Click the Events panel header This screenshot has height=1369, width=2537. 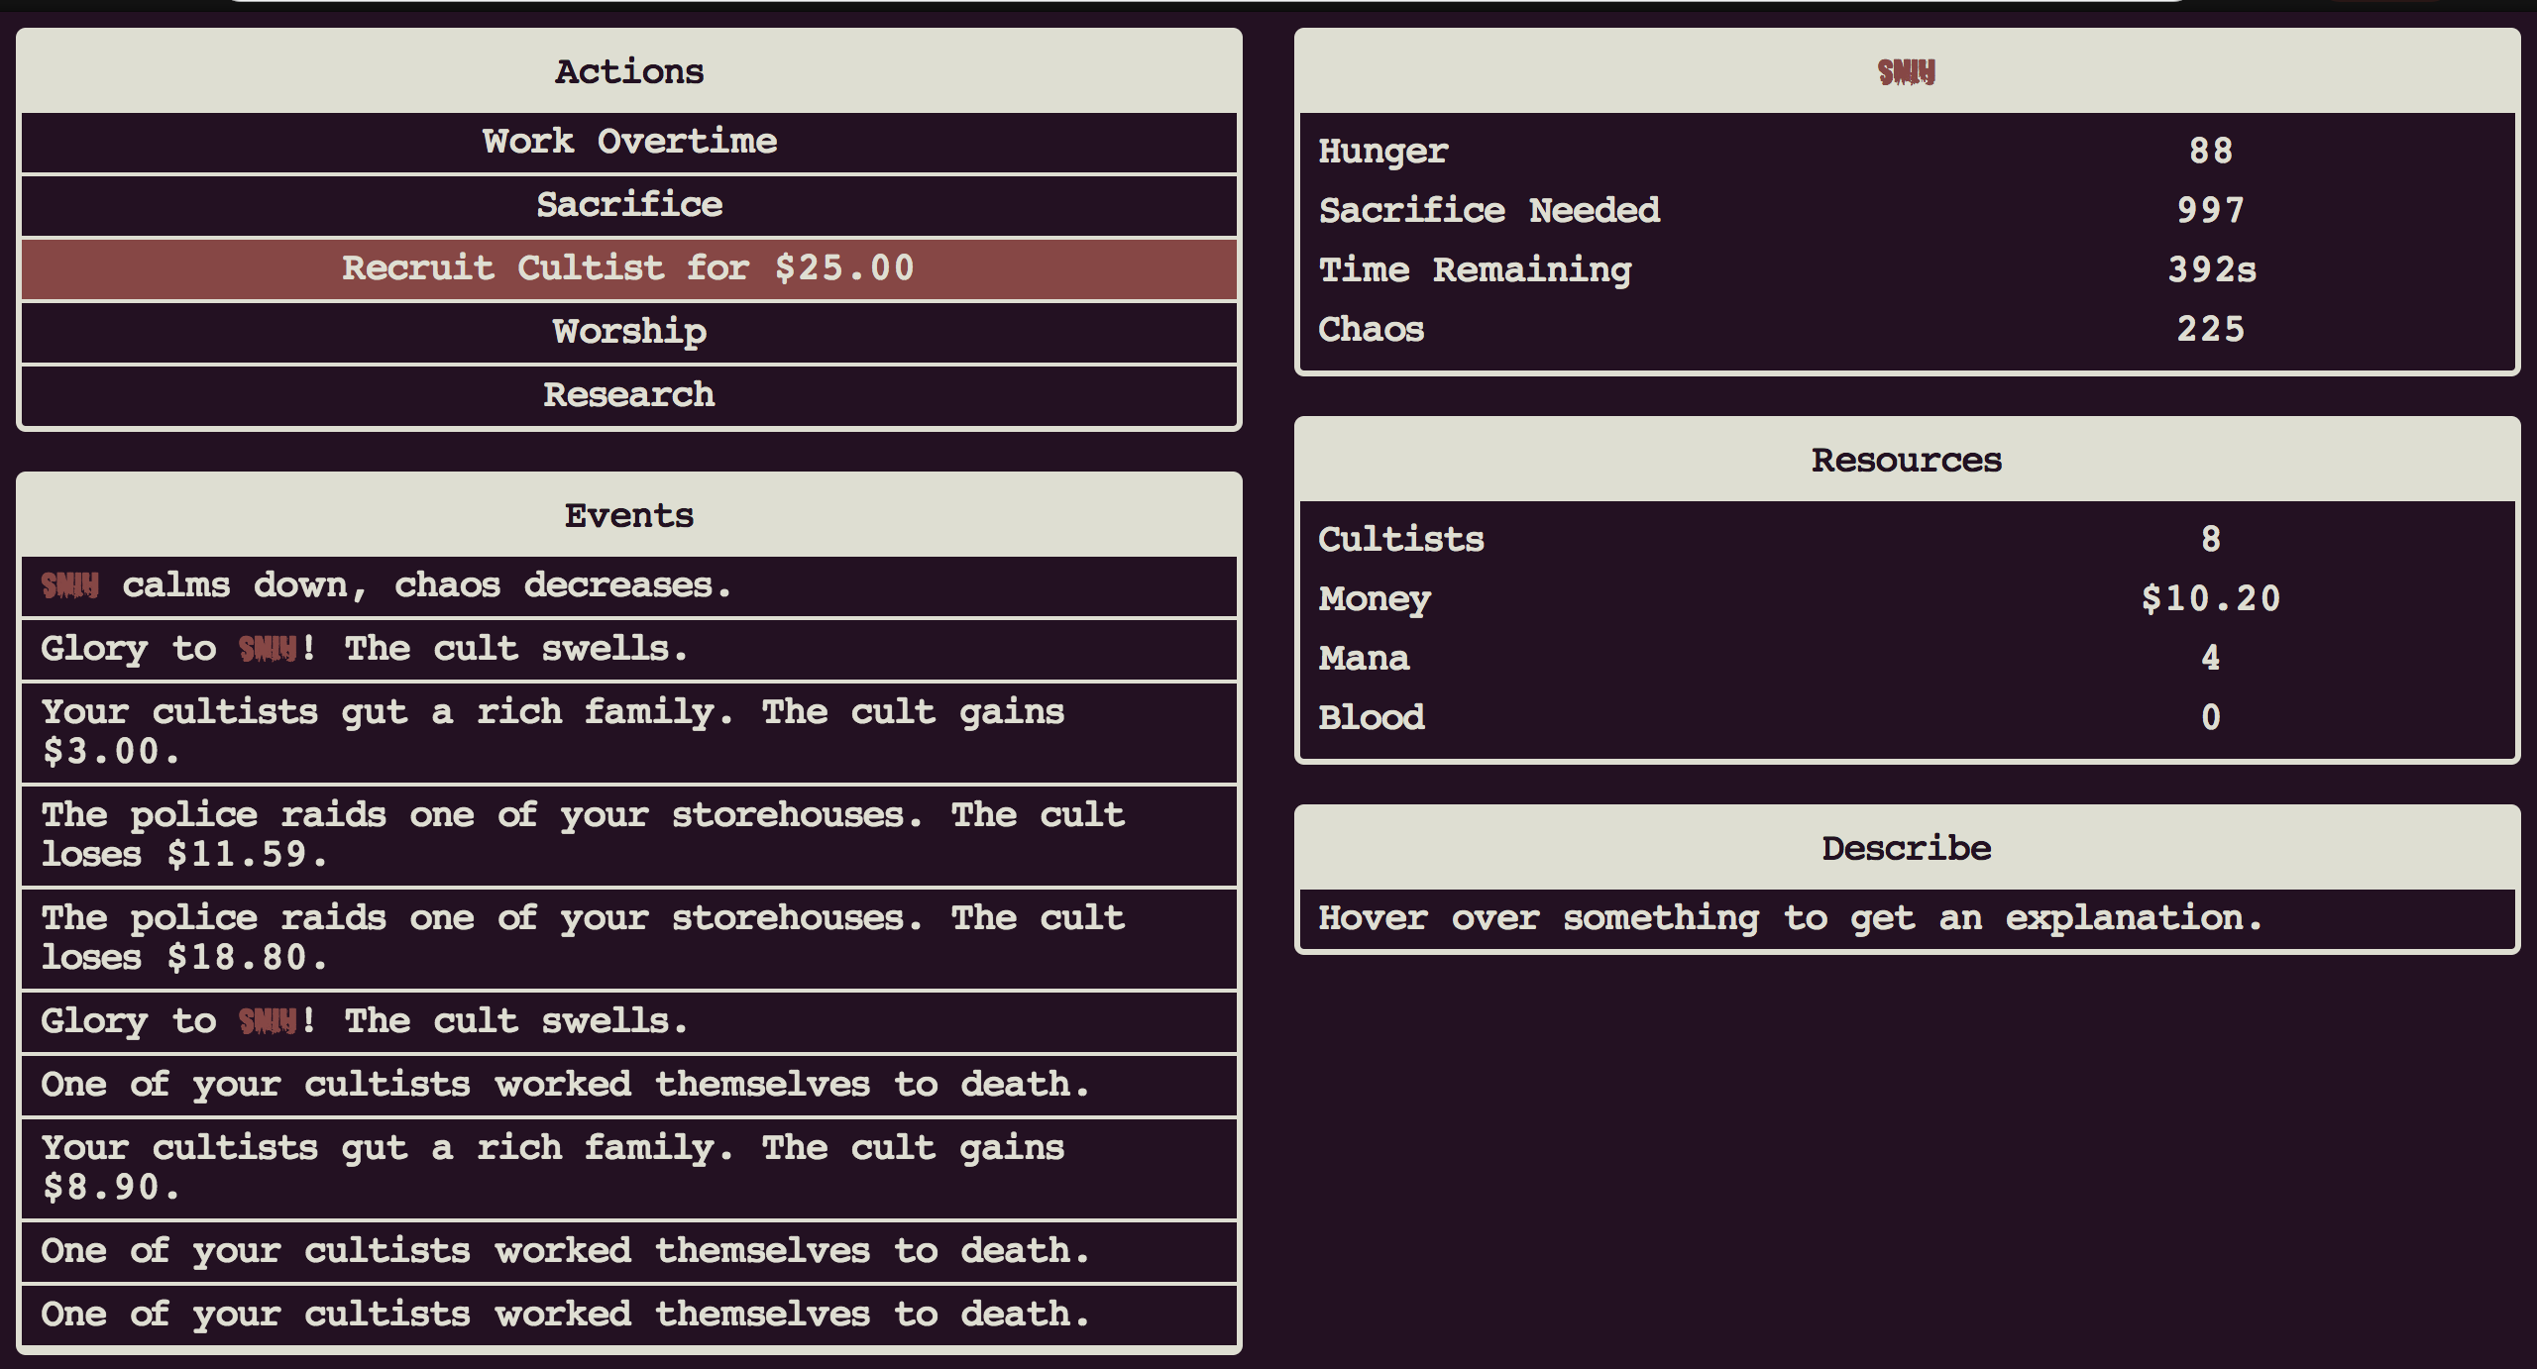pos(629,515)
